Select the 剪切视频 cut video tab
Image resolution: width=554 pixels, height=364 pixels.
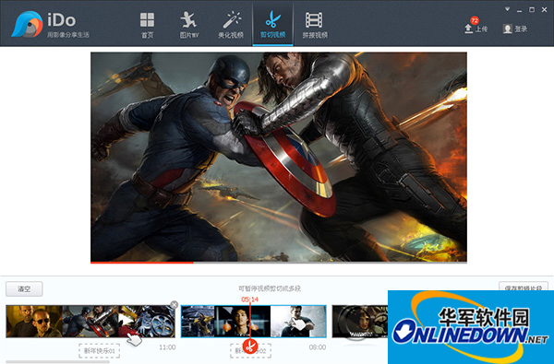click(272, 25)
